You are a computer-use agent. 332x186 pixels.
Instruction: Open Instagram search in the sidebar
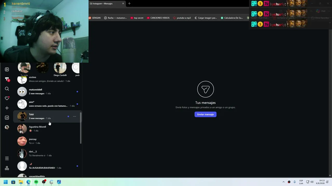7,89
